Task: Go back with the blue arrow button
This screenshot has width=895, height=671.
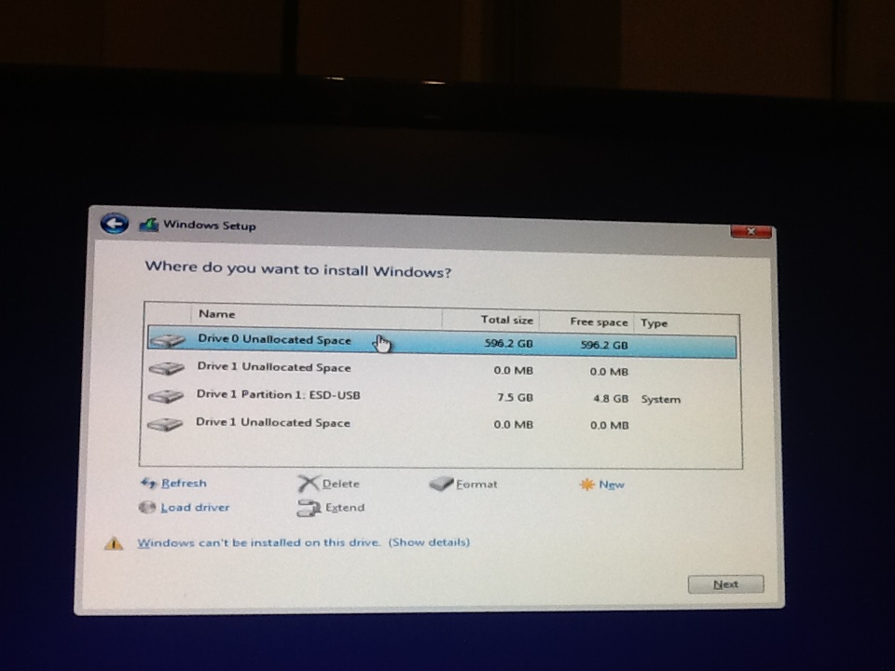Action: point(114,223)
